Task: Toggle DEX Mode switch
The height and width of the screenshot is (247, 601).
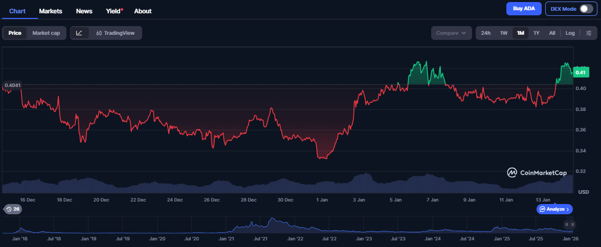Action: tap(587, 9)
